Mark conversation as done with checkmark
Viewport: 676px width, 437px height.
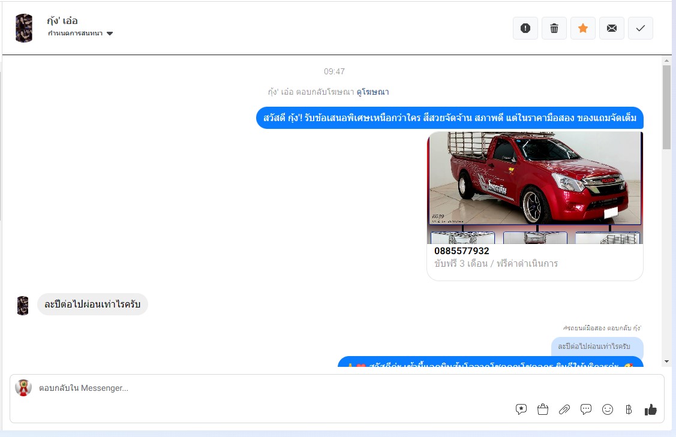point(641,28)
